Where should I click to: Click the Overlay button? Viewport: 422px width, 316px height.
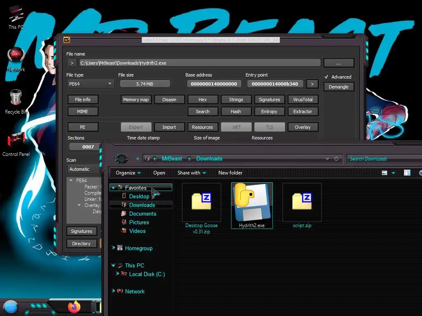click(303, 127)
